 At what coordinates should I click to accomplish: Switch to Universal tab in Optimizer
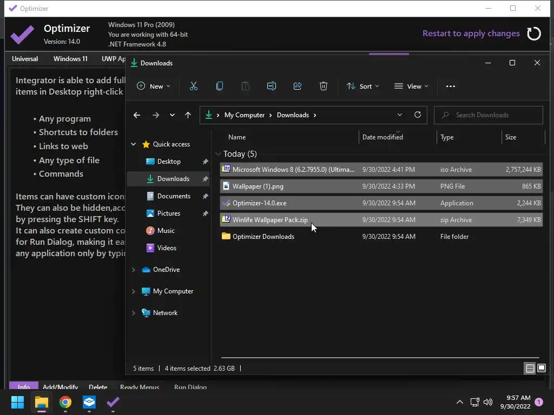pyautogui.click(x=25, y=59)
